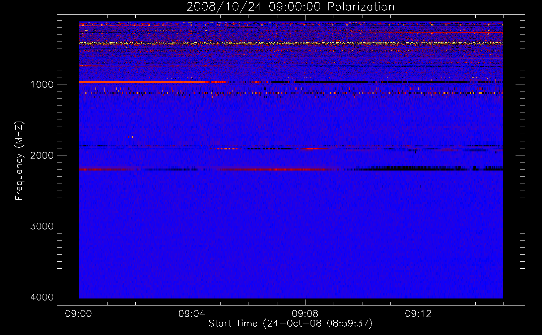Screen dimensions: 542x335
Task: Click the yellow speckled band near top of spectrogram
Action: pyautogui.click(x=291, y=43)
